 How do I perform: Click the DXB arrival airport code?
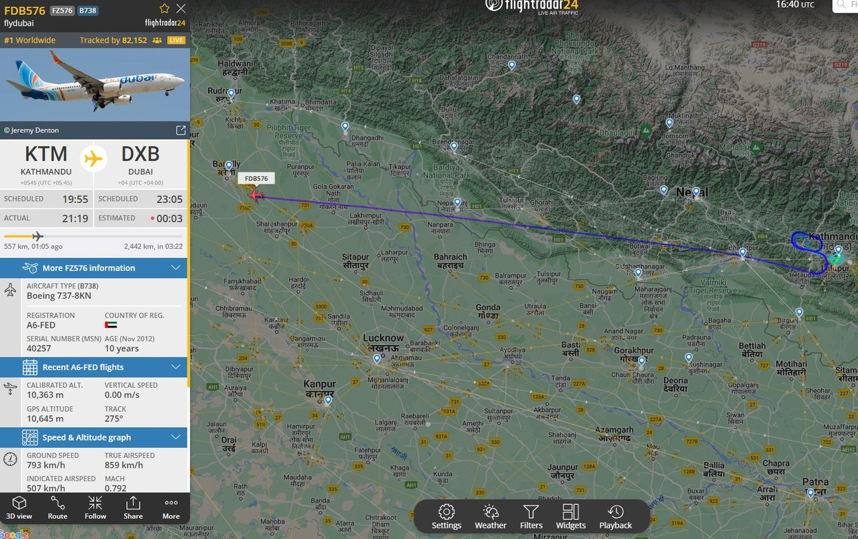[140, 154]
